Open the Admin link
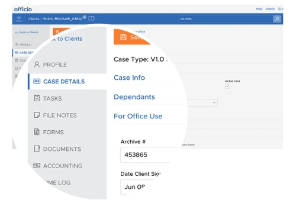This screenshot has width=296, height=222. pyautogui.click(x=270, y=9)
